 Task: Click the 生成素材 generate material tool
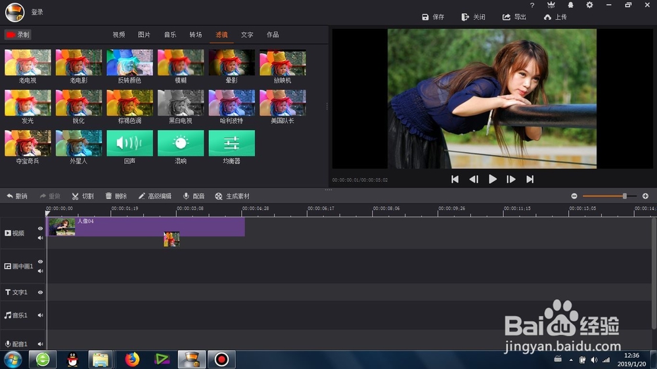(232, 196)
